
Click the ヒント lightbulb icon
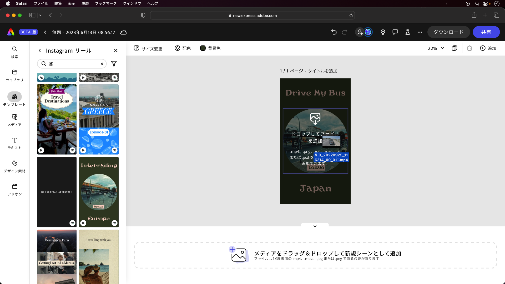point(383,32)
